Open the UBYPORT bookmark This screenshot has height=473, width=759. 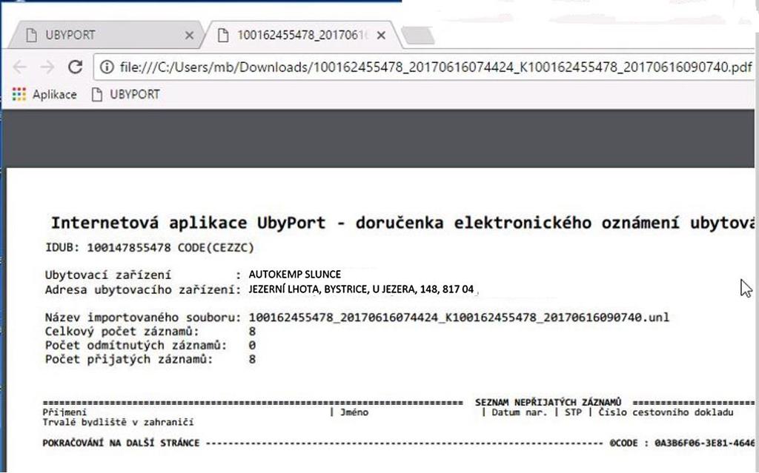pyautogui.click(x=125, y=94)
